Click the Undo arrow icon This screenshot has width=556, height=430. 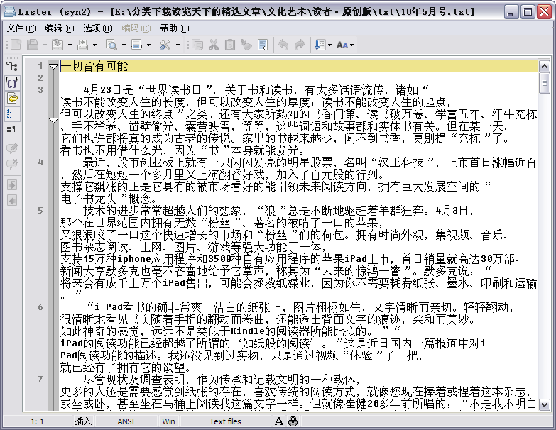pyautogui.click(x=283, y=45)
